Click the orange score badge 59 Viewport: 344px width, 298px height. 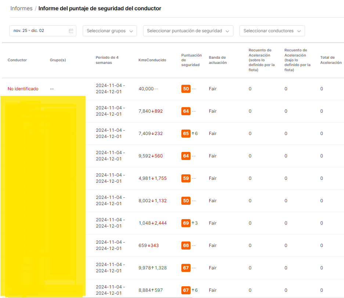[x=186, y=178]
